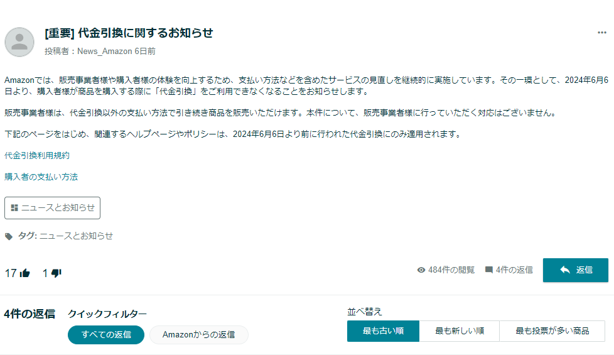This screenshot has width=614, height=355.
Task: Click the thumbs up like icon
Action: click(25, 273)
